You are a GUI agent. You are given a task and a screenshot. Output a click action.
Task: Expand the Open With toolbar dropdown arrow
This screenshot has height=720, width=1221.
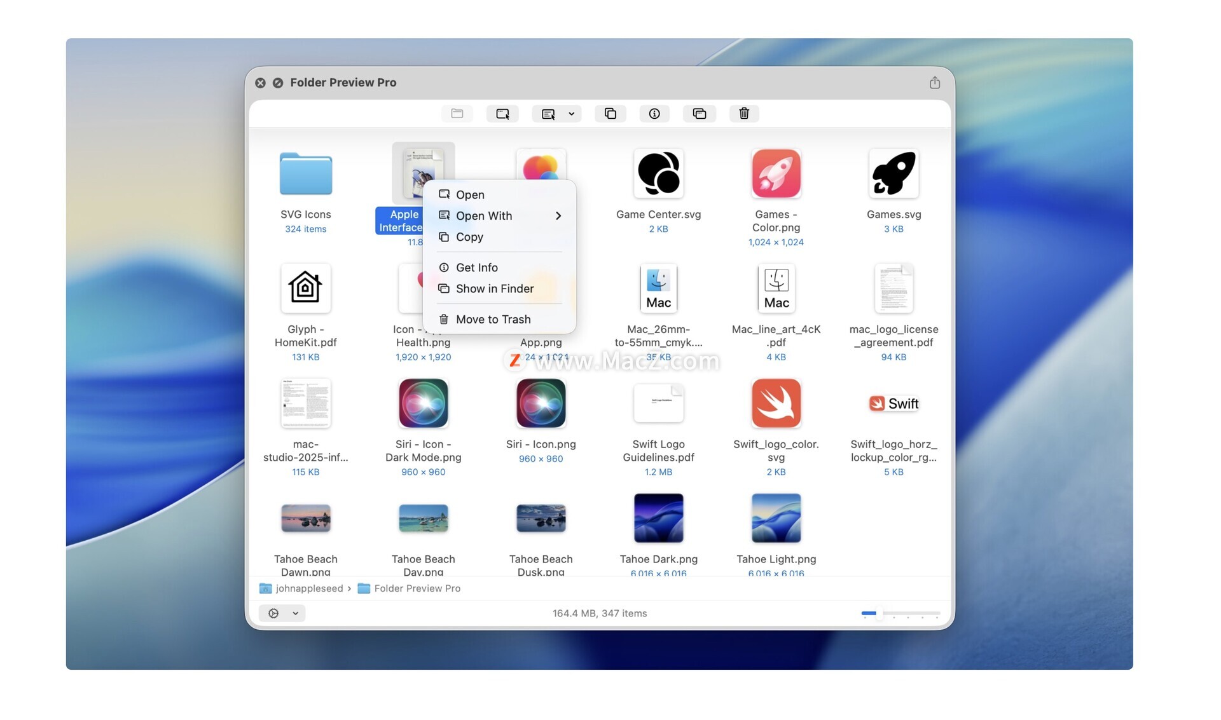click(x=572, y=114)
